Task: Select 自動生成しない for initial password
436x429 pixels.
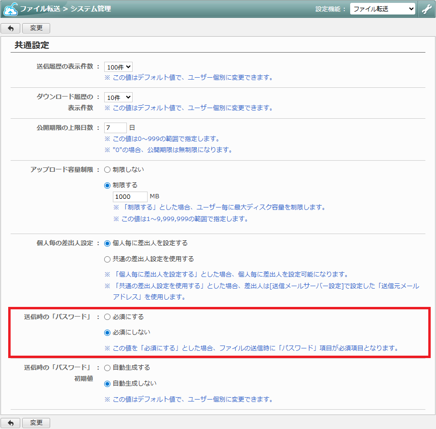Action: tap(108, 384)
